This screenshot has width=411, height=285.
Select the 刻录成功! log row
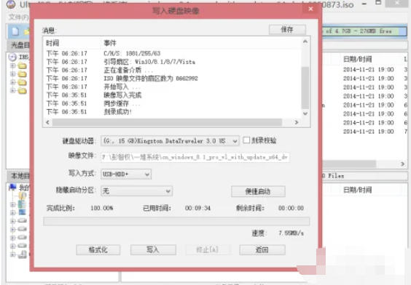pyautogui.click(x=173, y=112)
